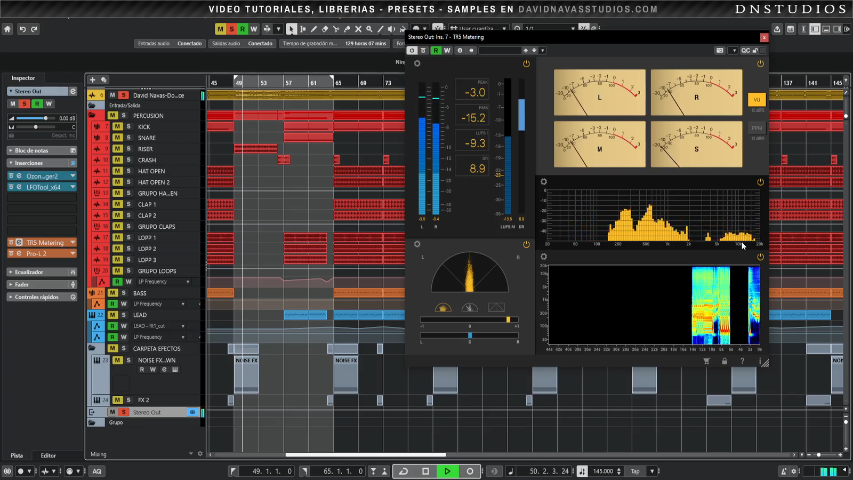The height and width of the screenshot is (480, 853).
Task: Pick the Zoom magnifier tool
Action: (369, 29)
